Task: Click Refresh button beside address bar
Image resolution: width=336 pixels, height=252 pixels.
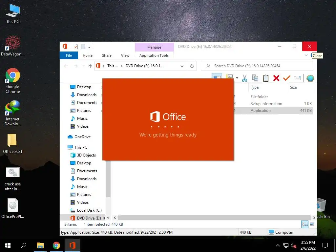Action: pyautogui.click(x=192, y=66)
